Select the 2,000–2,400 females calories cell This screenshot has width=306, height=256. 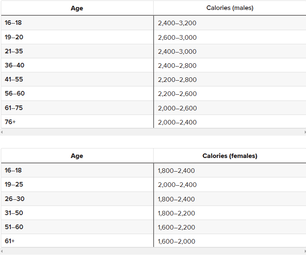point(230,184)
